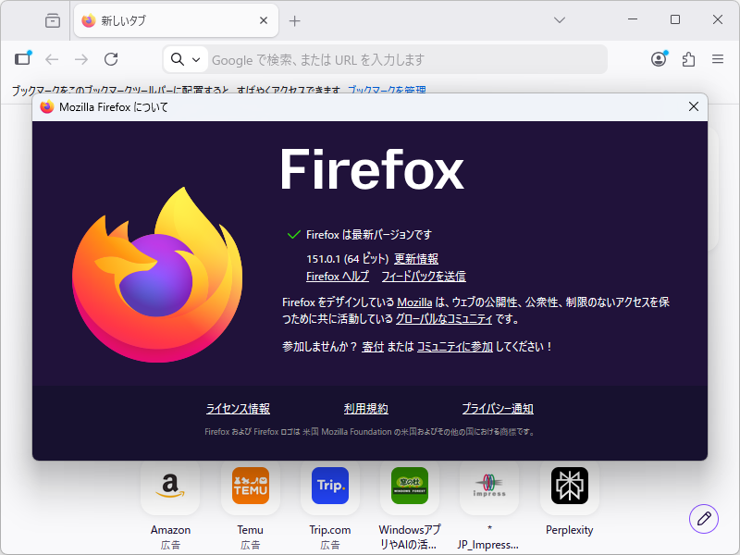The width and height of the screenshot is (740, 555).
Task: Click the コミュニティに参加 link
Action: (455, 346)
